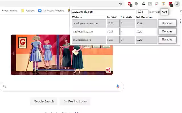Click the $0.18 total donation cell
Screen dimensions: 182x113
pos(146,23)
